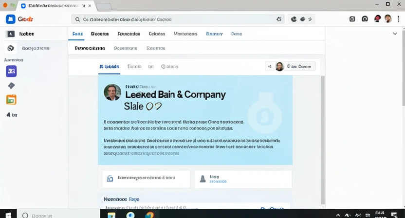
Task: Switch to the second bold top navigation tab
Action: (x=100, y=34)
